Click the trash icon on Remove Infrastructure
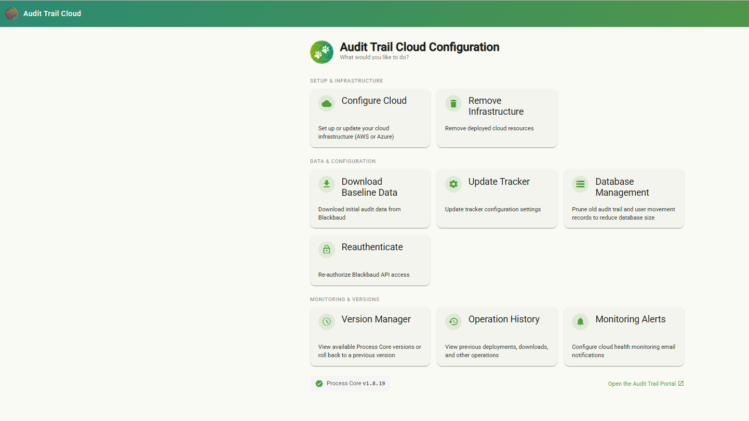The height and width of the screenshot is (421, 749). [453, 103]
